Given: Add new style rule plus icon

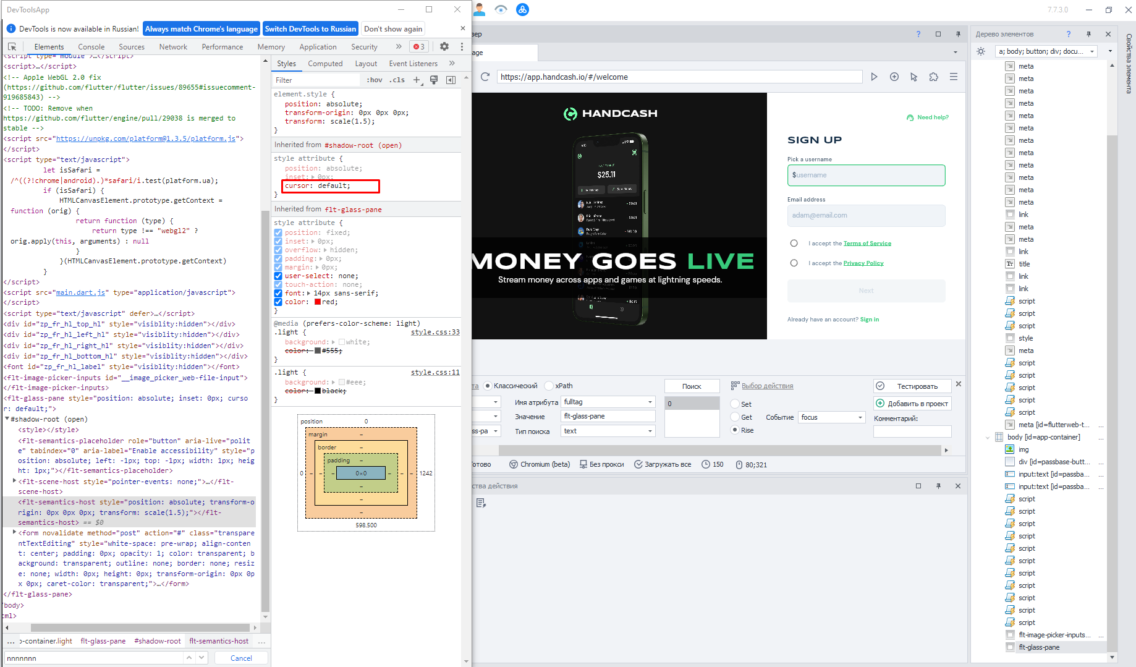Looking at the screenshot, I should point(417,80).
